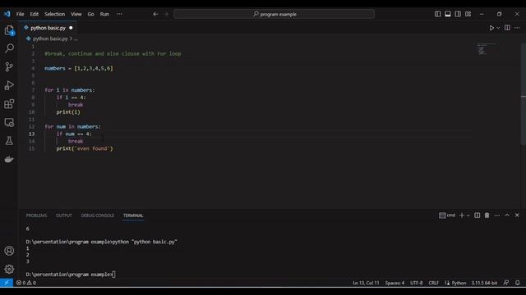The height and width of the screenshot is (295, 526).
Task: Open the Search view icon
Action: point(9,48)
